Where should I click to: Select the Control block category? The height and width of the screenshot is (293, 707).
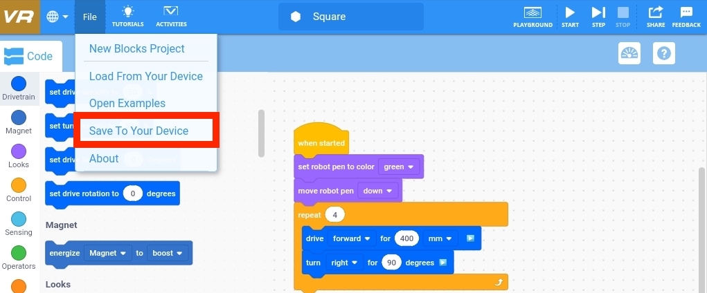[x=19, y=190]
